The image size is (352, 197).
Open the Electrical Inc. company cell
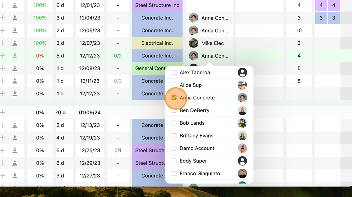pyautogui.click(x=157, y=43)
